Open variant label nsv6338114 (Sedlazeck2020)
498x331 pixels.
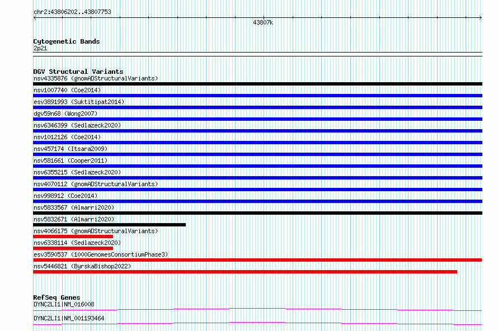[x=77, y=243]
